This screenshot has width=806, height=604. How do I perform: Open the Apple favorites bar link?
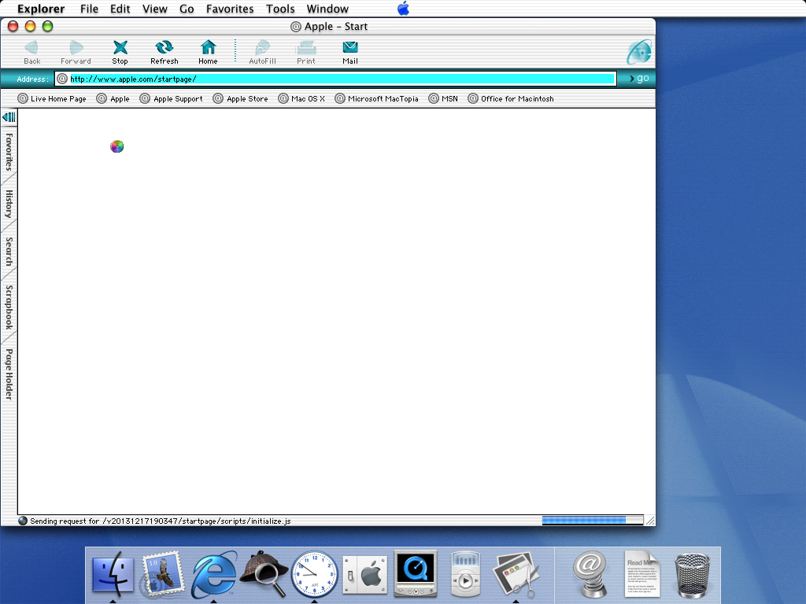113,98
